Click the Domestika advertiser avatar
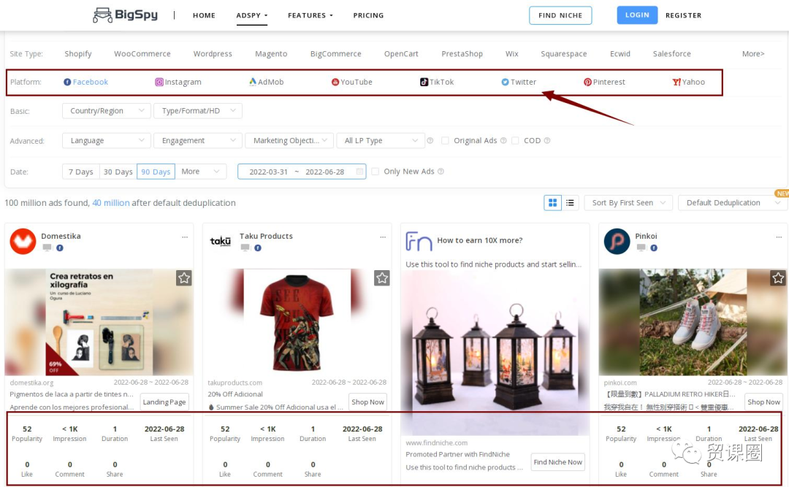The image size is (789, 487). pos(23,242)
